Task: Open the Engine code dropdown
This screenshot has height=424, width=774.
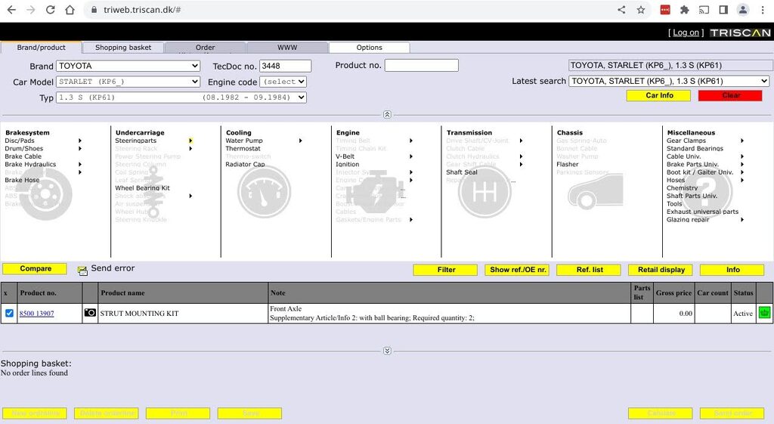Action: point(283,82)
